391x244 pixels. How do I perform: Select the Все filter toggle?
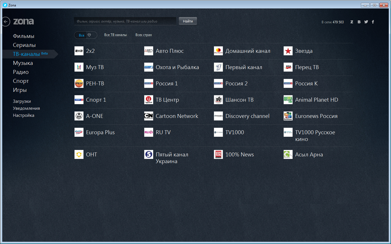(82, 35)
